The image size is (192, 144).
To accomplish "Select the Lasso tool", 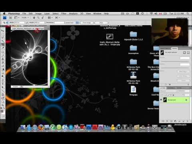I will point(3,38).
